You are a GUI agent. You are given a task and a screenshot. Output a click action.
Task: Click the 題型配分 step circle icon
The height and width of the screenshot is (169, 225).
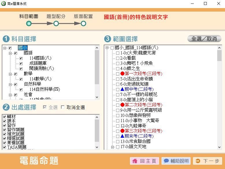[x=56, y=23]
